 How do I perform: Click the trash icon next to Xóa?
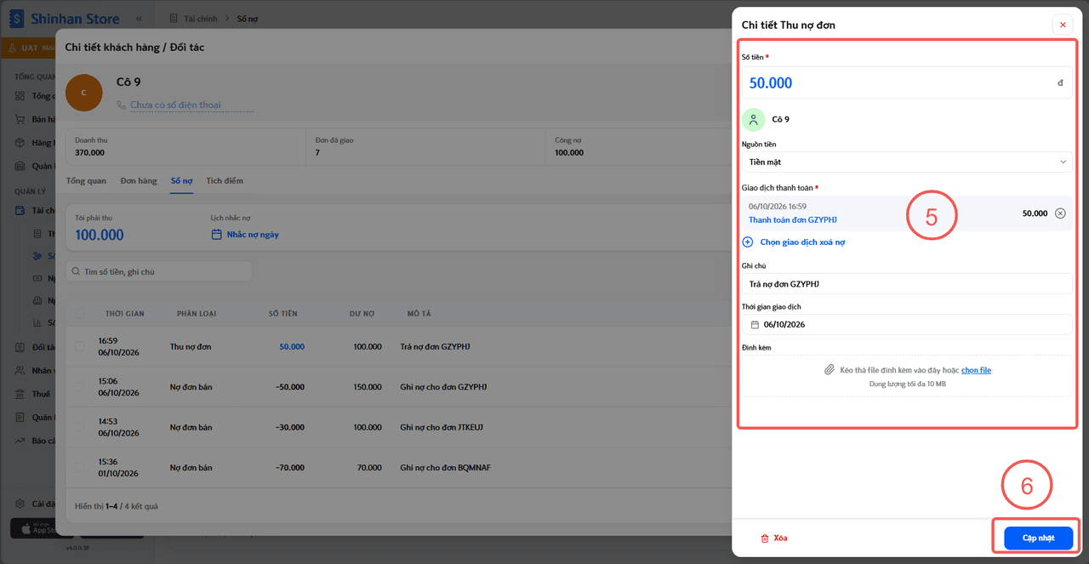(764, 538)
